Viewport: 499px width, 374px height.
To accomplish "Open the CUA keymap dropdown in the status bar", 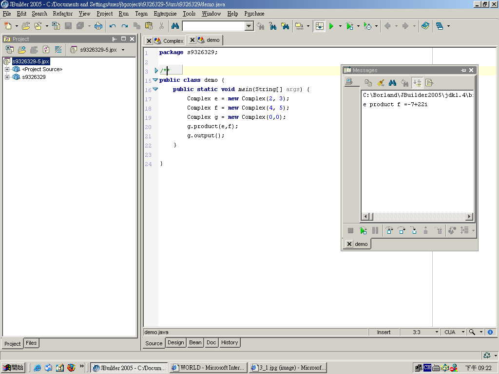I will click(463, 332).
